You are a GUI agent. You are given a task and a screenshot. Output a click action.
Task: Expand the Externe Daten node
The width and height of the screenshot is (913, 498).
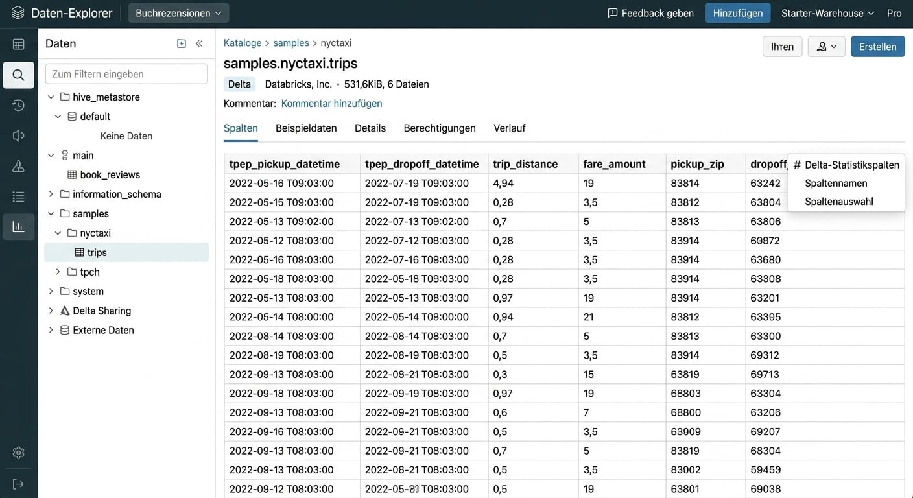pyautogui.click(x=51, y=330)
